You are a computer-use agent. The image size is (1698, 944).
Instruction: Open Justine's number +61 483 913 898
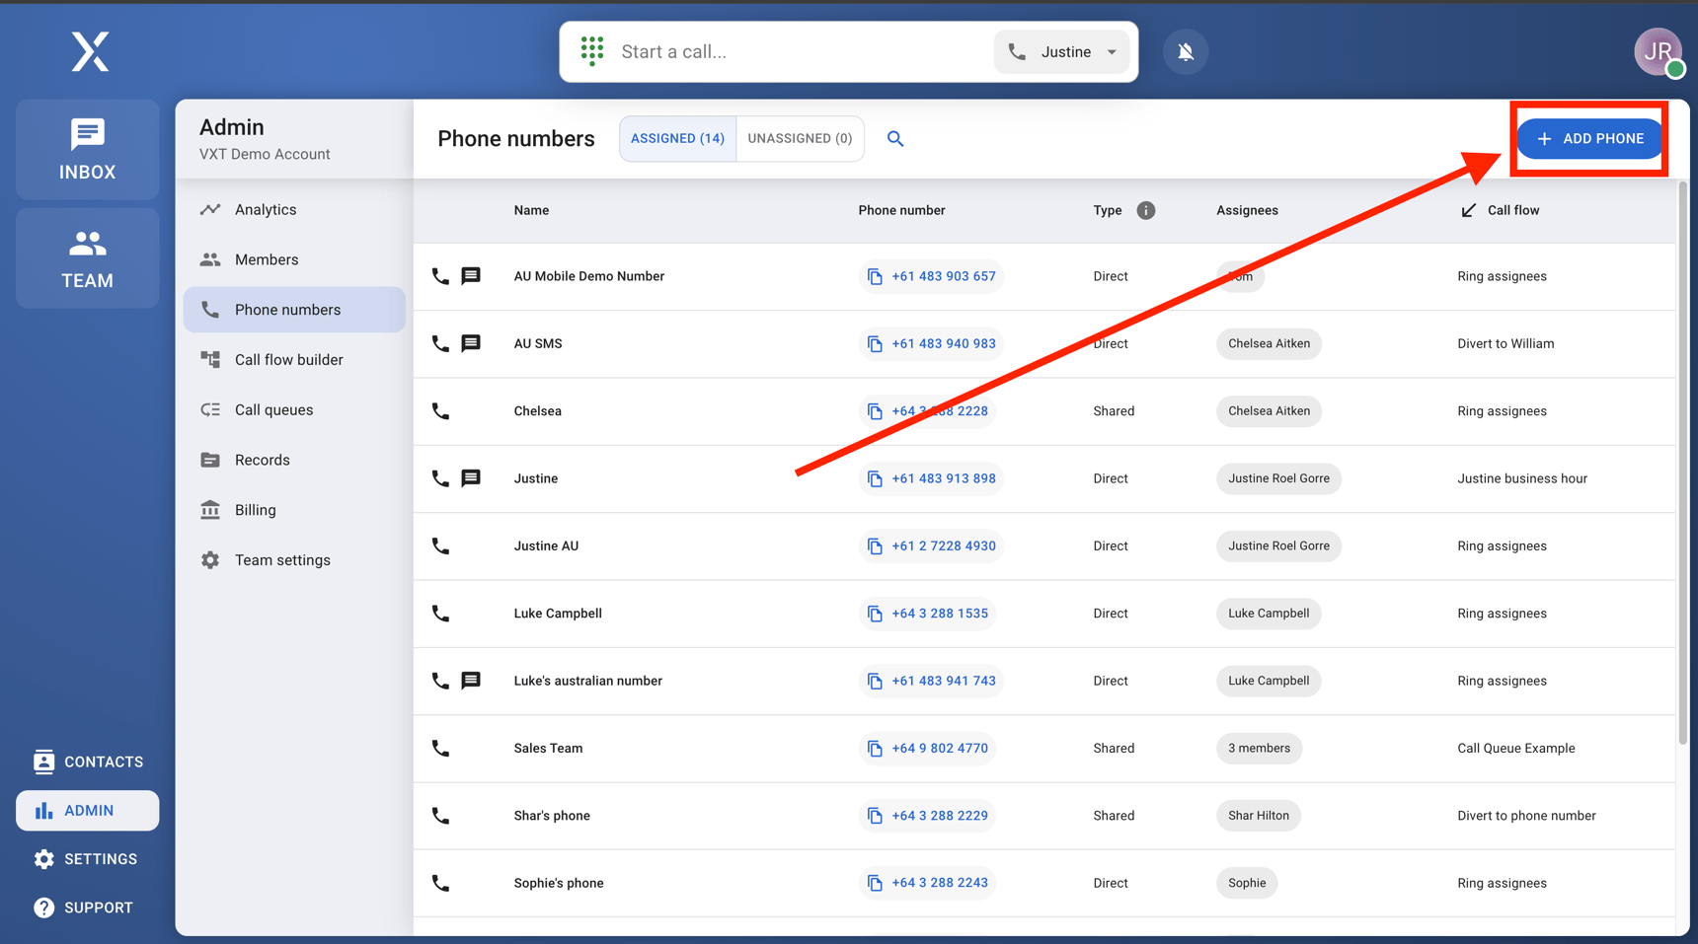[x=943, y=478]
